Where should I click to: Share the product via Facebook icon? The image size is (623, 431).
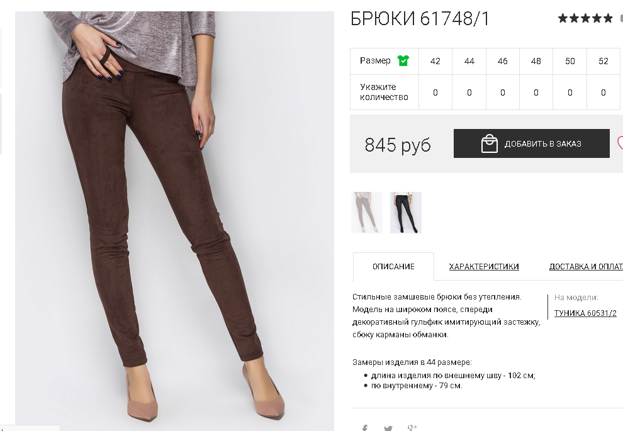(x=365, y=428)
